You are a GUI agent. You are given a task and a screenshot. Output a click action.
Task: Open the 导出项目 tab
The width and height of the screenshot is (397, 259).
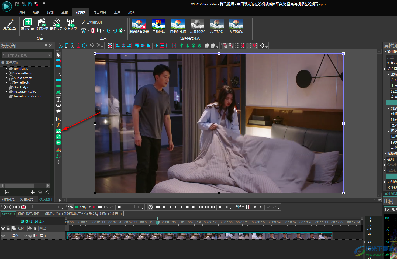click(100, 12)
